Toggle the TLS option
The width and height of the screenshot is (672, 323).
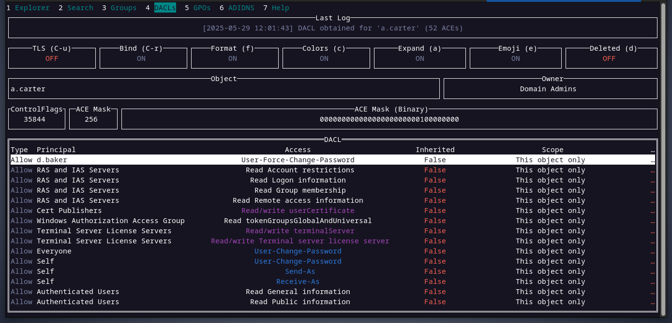click(x=52, y=58)
